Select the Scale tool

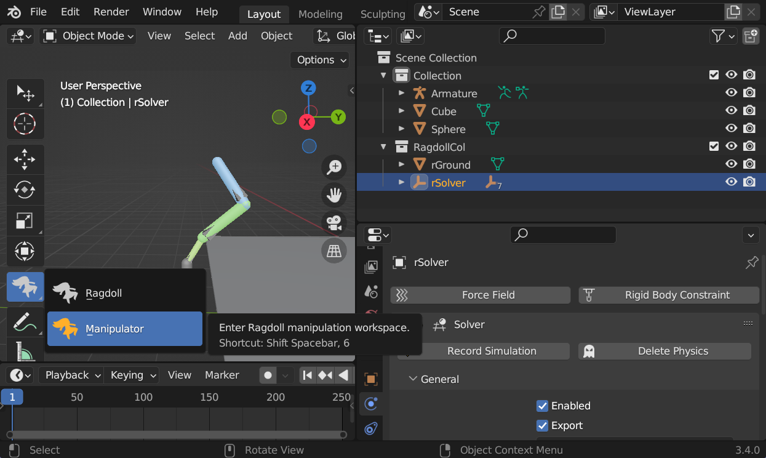coord(25,220)
